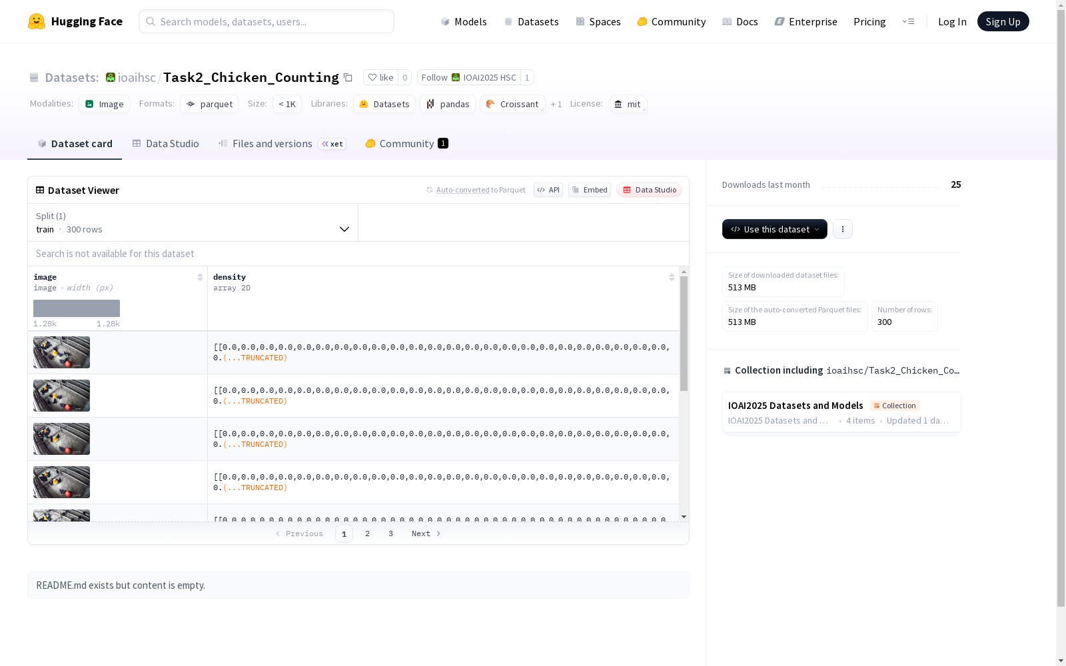Click the Log In link
Image resolution: width=1066 pixels, height=666 pixels.
(952, 21)
